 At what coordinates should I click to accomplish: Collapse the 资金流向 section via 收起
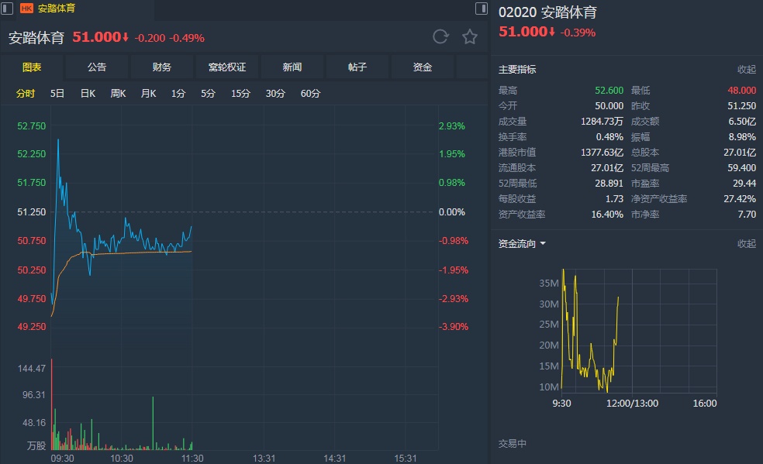pos(747,243)
